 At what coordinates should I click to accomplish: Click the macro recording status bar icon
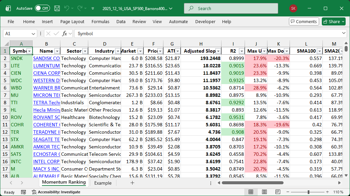point(23,192)
